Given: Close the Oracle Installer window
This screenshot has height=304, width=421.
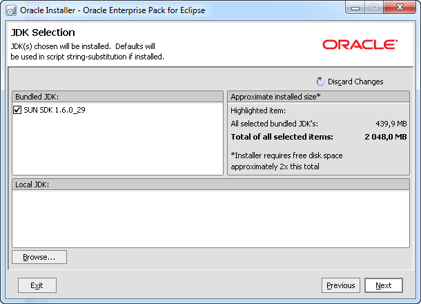Looking at the screenshot, I should tap(400, 8).
